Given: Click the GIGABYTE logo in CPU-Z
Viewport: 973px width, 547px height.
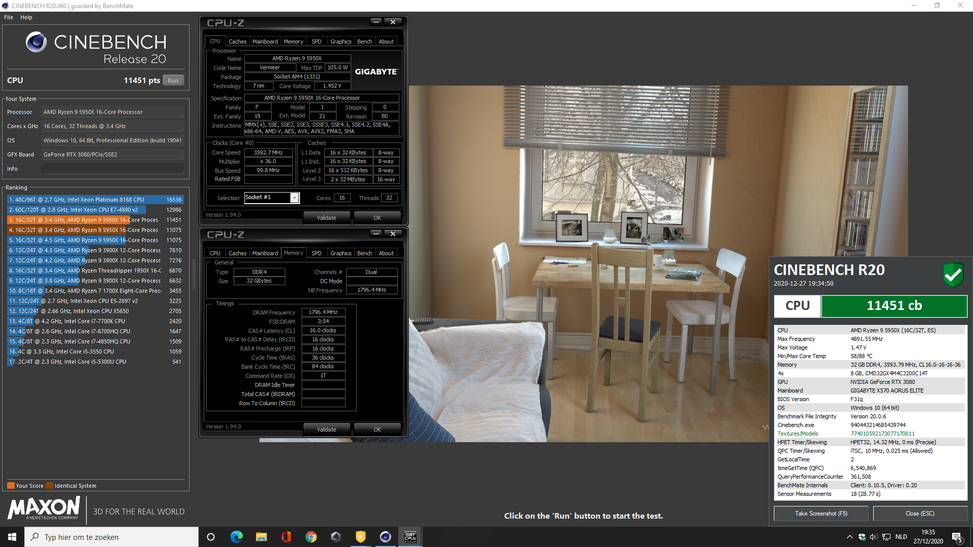Looking at the screenshot, I should [x=377, y=72].
